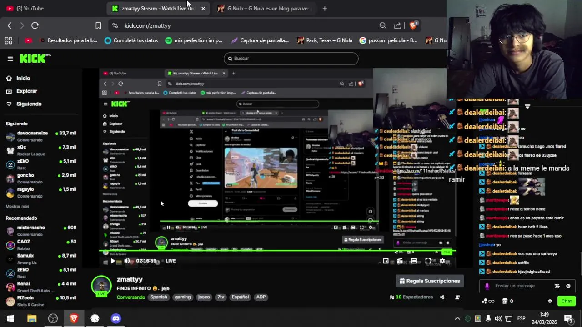Switch to the G Nula browser tab

pyautogui.click(x=264, y=8)
